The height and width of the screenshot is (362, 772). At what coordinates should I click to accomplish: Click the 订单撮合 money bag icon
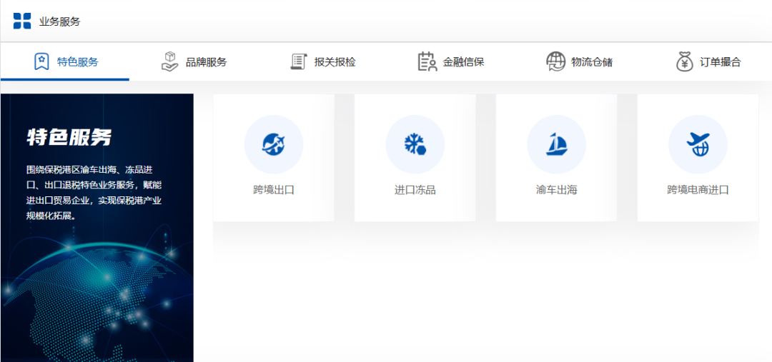(x=685, y=62)
